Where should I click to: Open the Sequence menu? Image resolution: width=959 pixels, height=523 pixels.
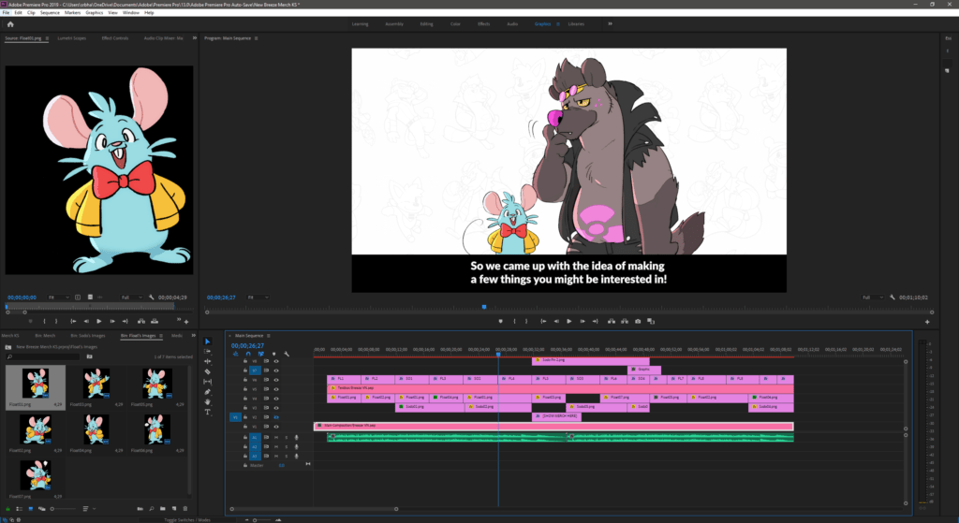(x=51, y=12)
